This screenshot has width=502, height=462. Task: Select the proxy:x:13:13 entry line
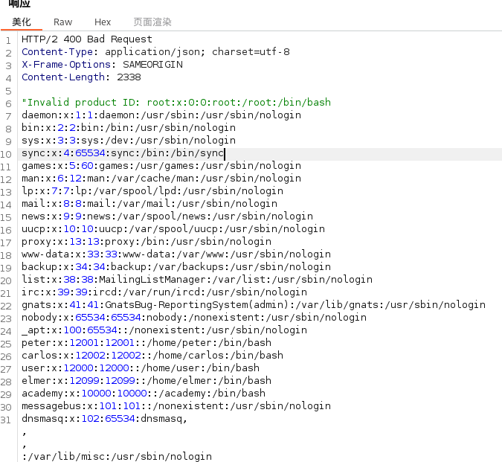pyautogui.click(x=147, y=241)
